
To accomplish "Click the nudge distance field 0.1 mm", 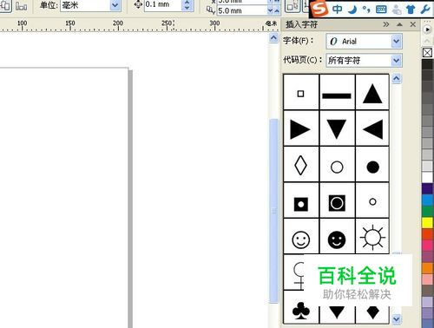I will 162,4.
